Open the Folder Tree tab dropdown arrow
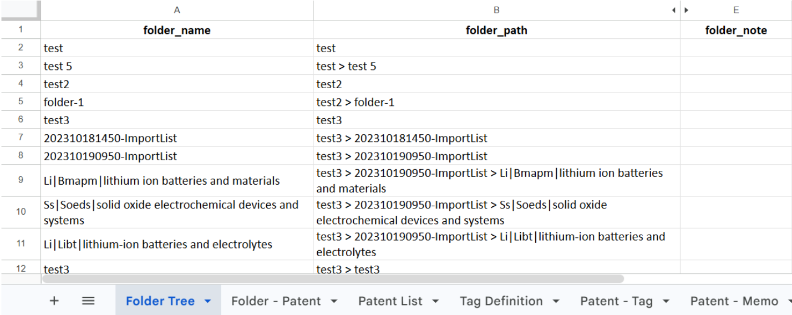The height and width of the screenshot is (315, 792). 208,301
